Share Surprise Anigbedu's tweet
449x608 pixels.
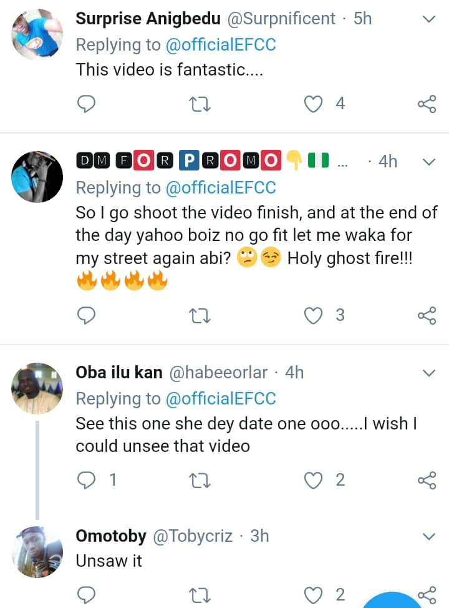coord(427,104)
